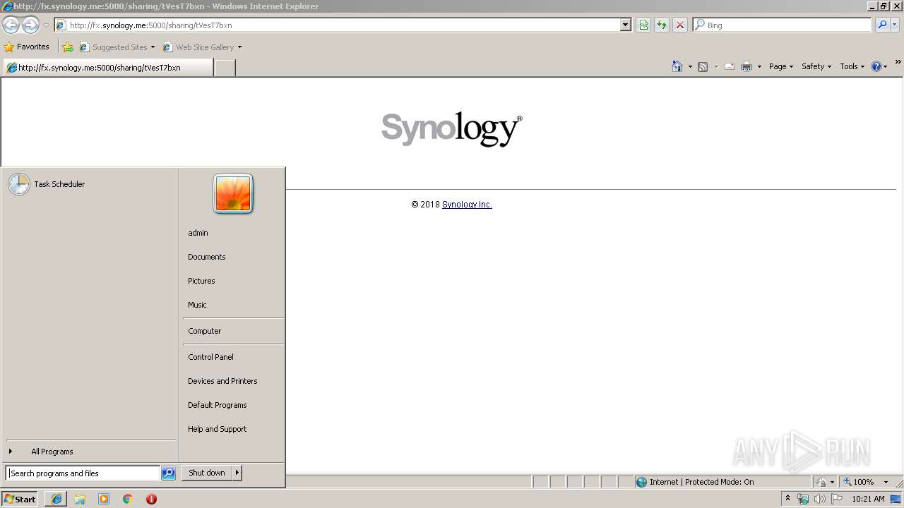Viewport: 904px width, 508px height.
Task: Click Internet Protected Mode status text
Action: [701, 482]
